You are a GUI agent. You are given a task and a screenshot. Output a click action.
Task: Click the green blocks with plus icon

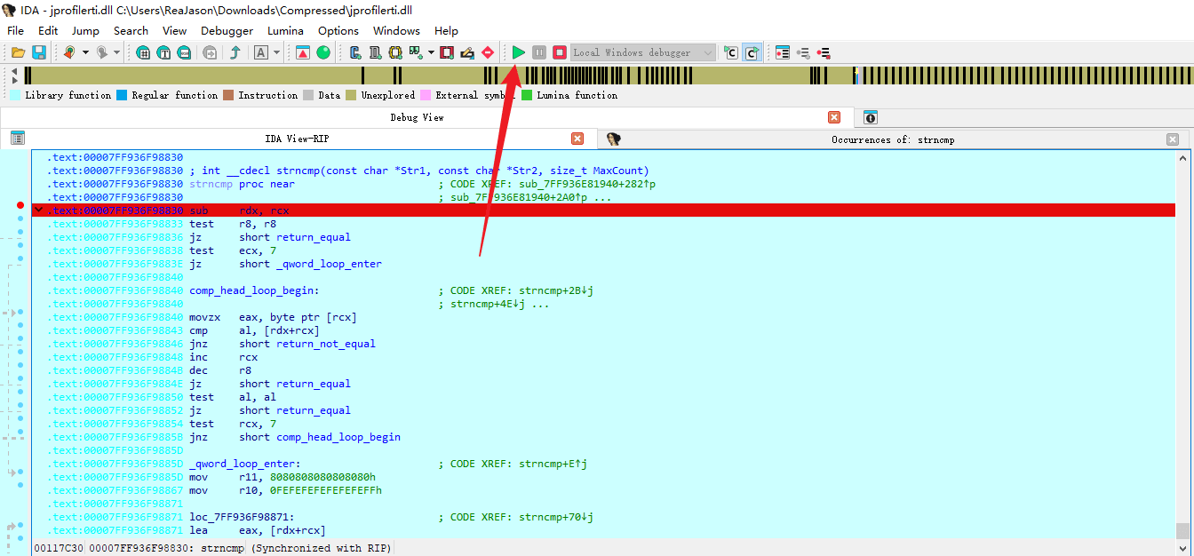[x=415, y=52]
